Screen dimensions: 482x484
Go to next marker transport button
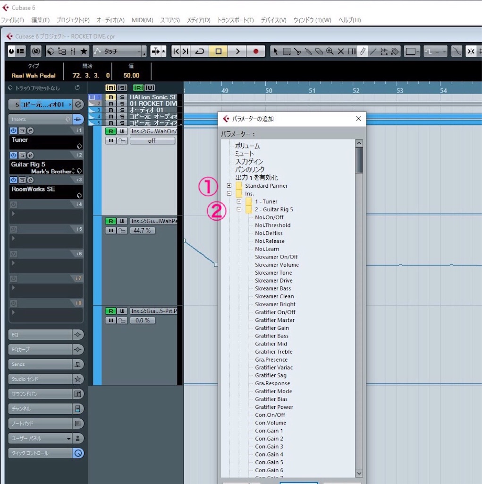[x=186, y=51]
